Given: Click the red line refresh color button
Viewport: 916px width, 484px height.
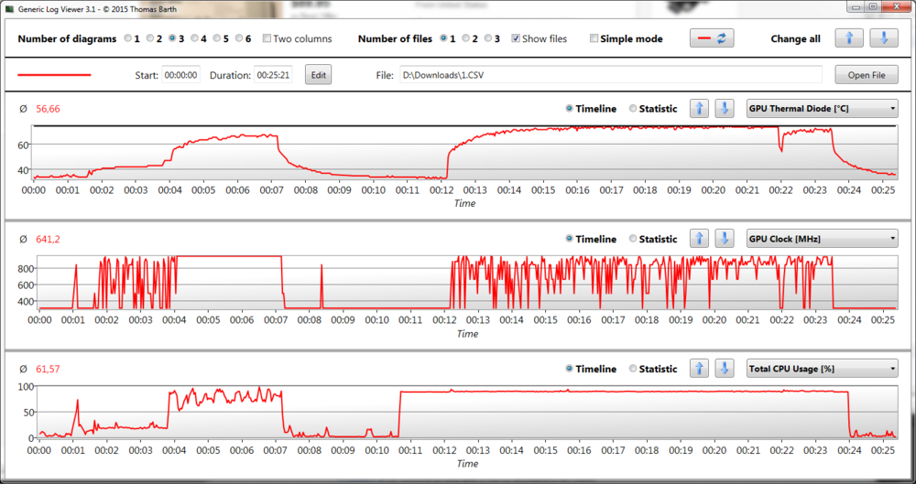Looking at the screenshot, I should point(711,38).
